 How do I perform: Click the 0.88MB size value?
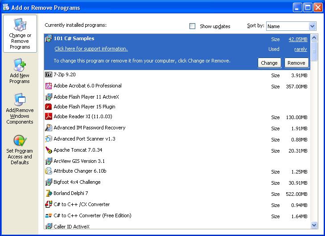(299, 140)
